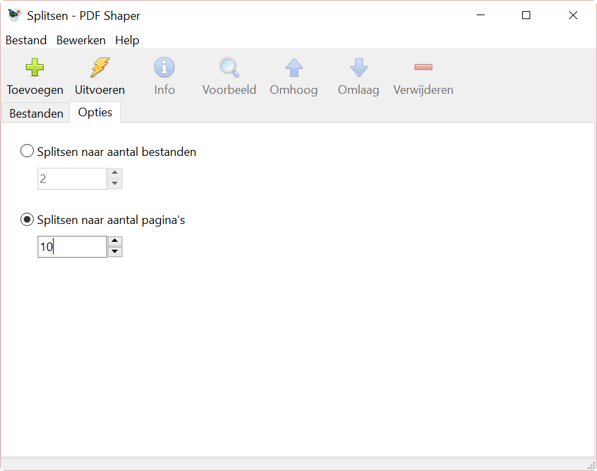The height and width of the screenshot is (471, 597).
Task: Minimize the PDF Shaper window
Action: tap(481, 15)
